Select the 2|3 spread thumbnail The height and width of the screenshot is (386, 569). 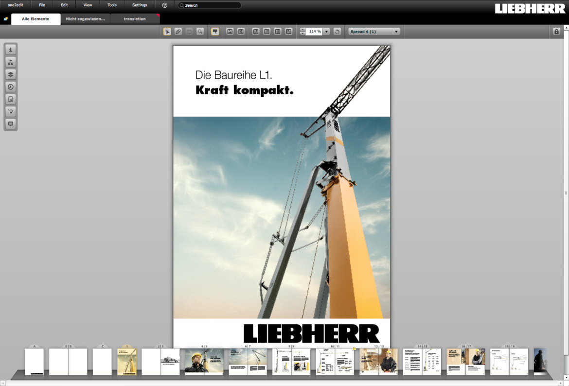(x=160, y=361)
